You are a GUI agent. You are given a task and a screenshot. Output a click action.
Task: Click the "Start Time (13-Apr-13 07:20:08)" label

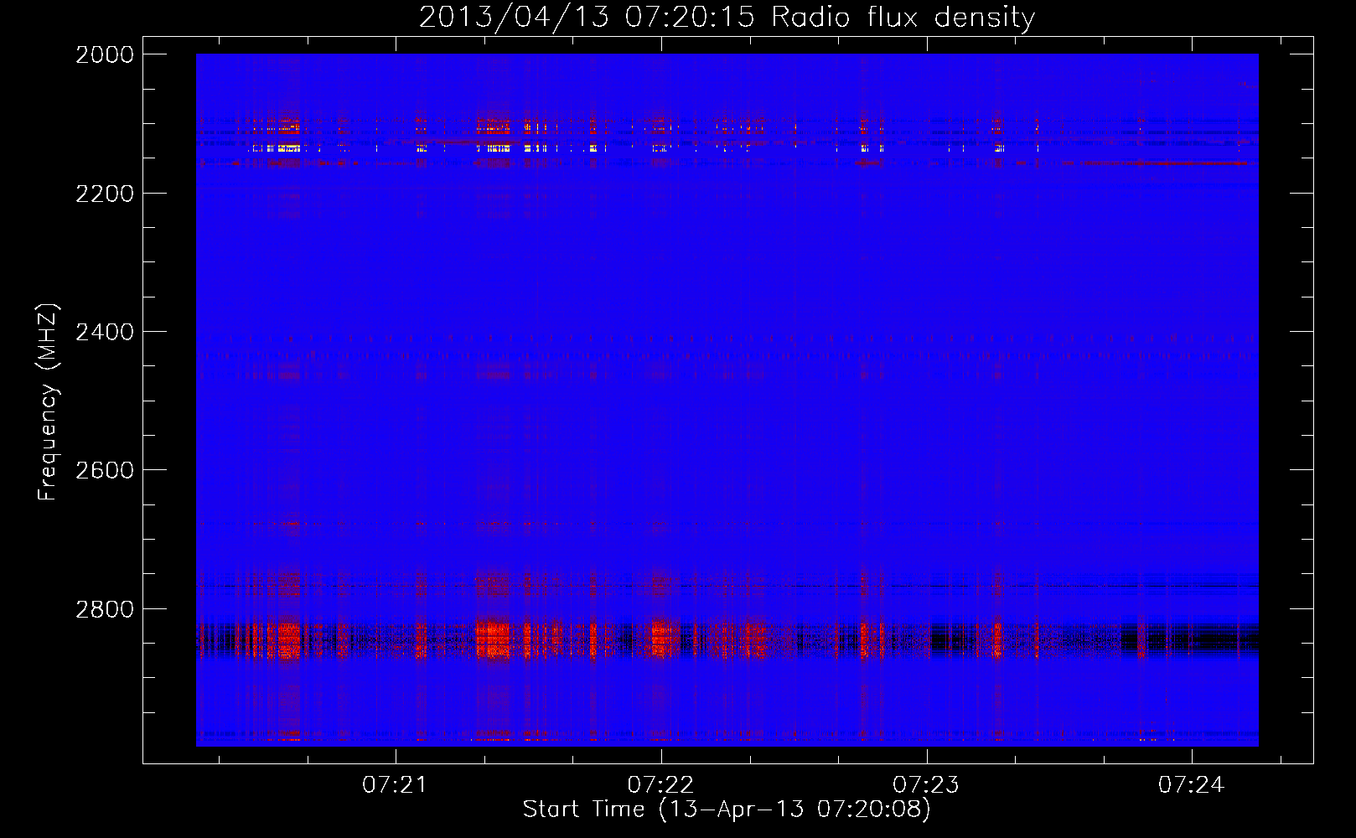tap(727, 810)
